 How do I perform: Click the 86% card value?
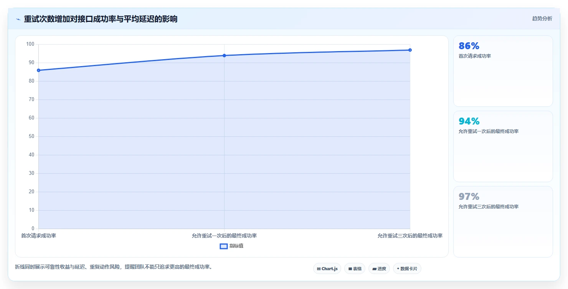pyautogui.click(x=469, y=46)
